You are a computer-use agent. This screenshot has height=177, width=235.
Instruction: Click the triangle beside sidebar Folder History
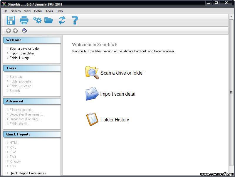(8, 58)
